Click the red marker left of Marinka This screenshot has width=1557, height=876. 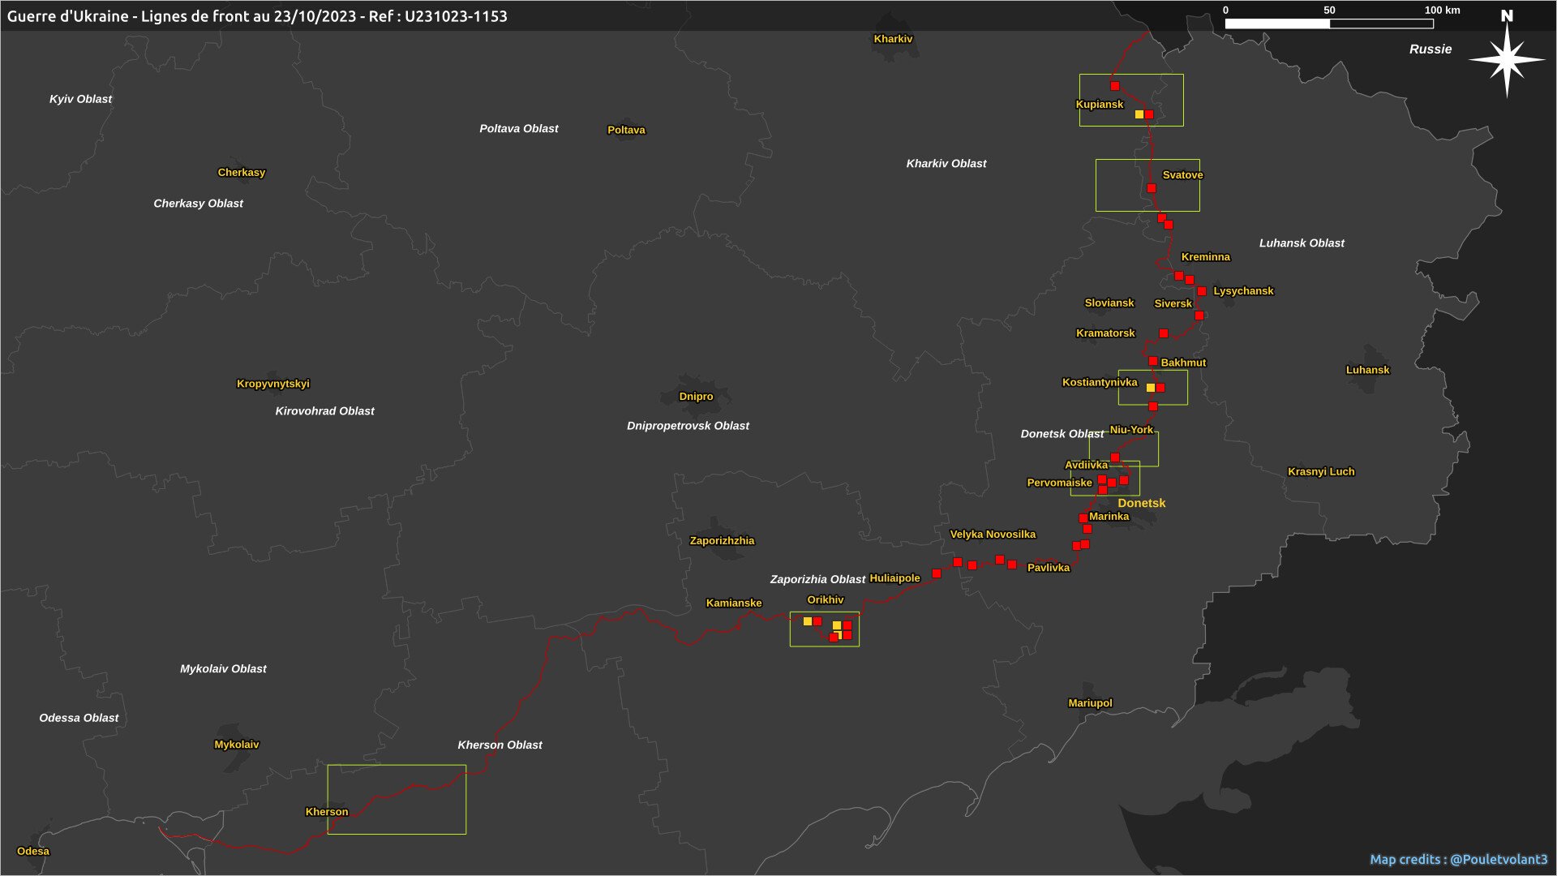click(1083, 518)
